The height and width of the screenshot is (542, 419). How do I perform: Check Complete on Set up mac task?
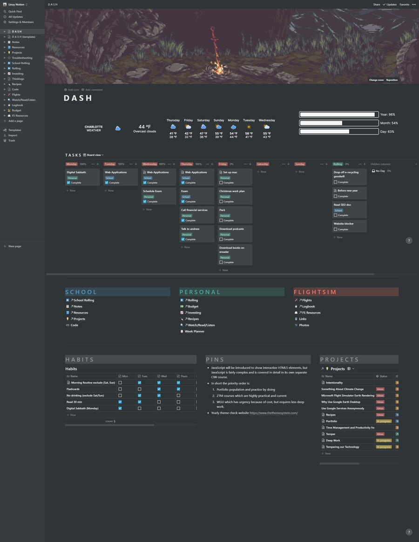[x=221, y=183]
